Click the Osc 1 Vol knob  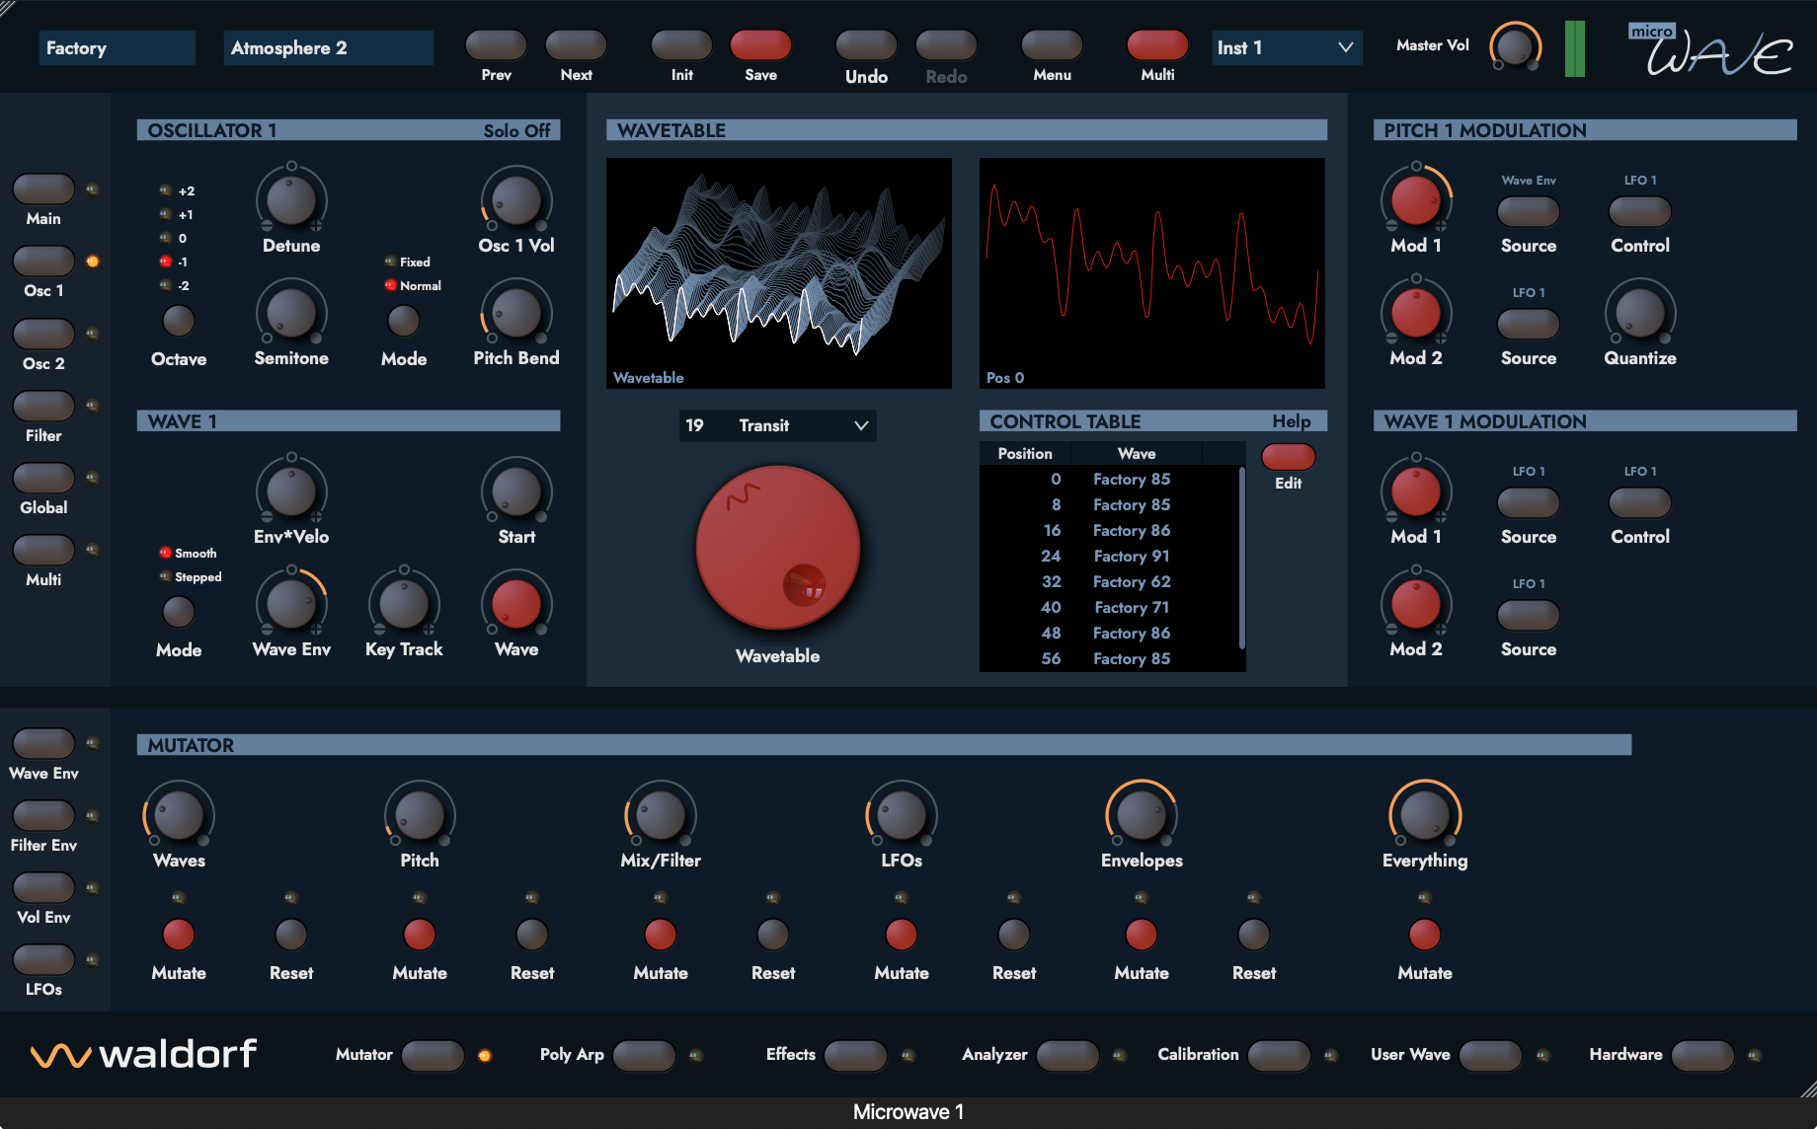click(516, 200)
